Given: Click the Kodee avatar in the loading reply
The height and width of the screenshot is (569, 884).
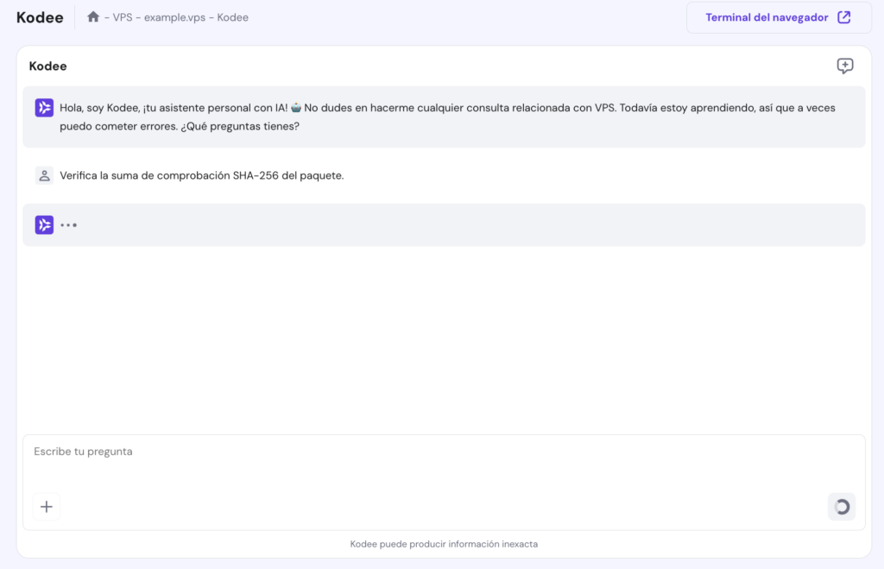Looking at the screenshot, I should 44,224.
